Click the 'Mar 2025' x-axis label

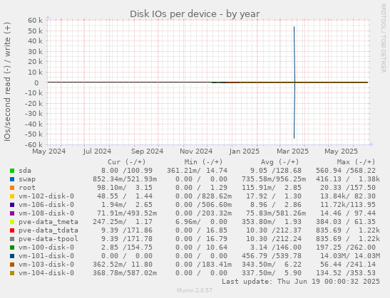pos(293,151)
